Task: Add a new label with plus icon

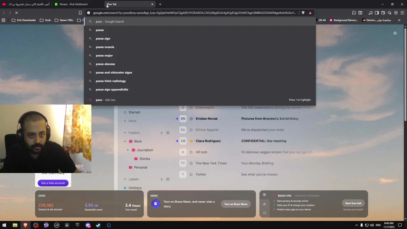Action: click(x=162, y=179)
